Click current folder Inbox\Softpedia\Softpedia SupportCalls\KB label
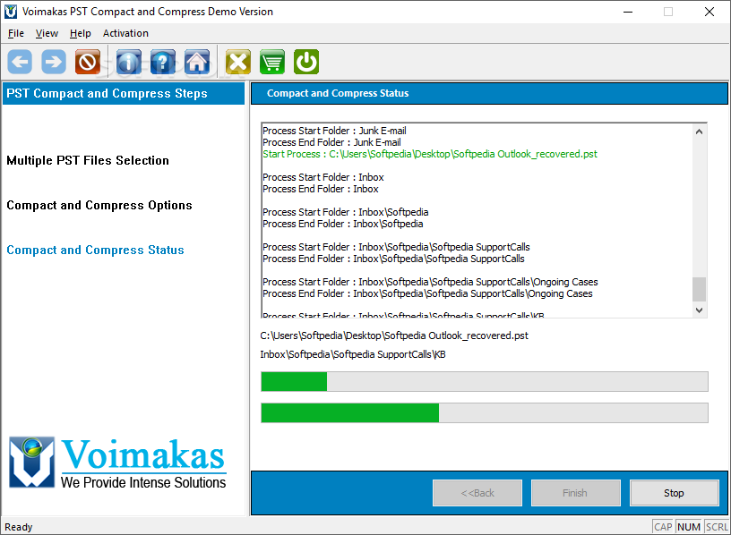Viewport: 731px width, 535px height. (x=353, y=355)
